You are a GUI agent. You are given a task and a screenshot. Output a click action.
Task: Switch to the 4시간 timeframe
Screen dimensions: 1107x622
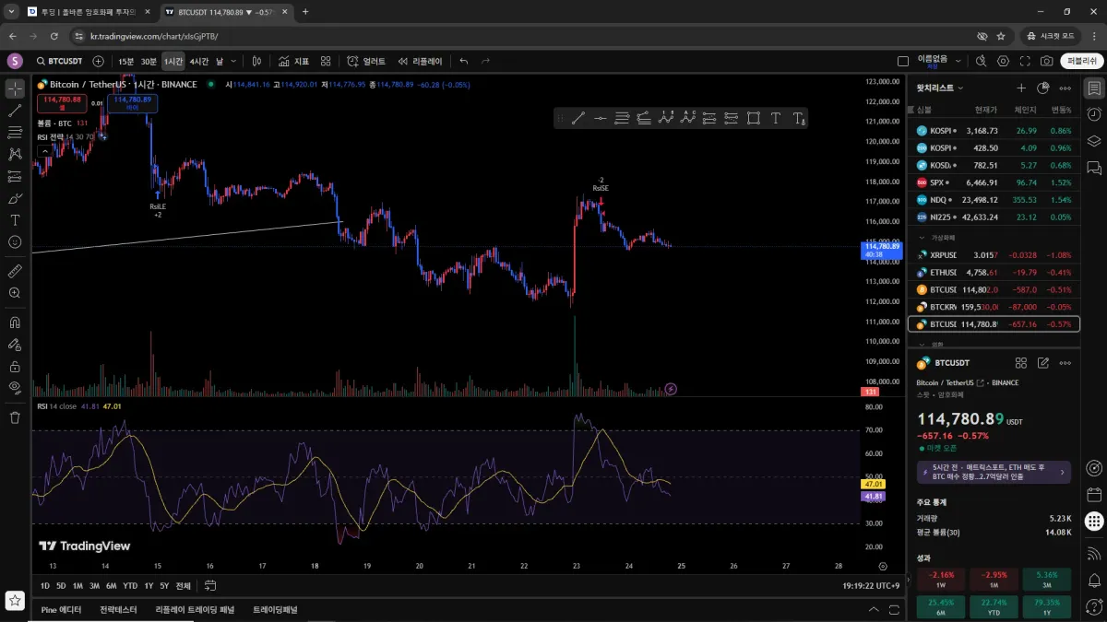point(198,61)
